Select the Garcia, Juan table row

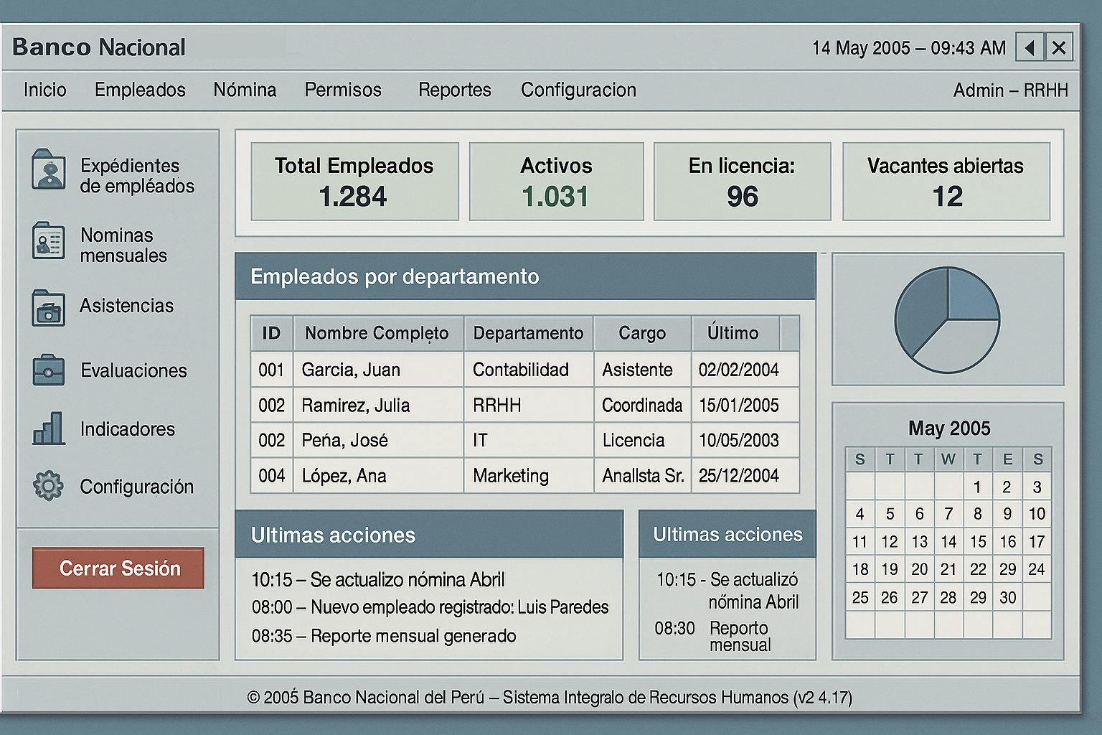pos(524,370)
